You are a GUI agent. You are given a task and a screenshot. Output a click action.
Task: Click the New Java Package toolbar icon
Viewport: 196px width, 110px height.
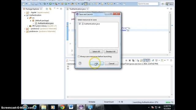(x=62, y=4)
